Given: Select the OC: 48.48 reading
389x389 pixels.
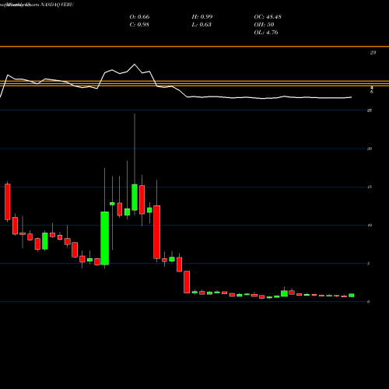Looking at the screenshot, I should tap(268, 17).
